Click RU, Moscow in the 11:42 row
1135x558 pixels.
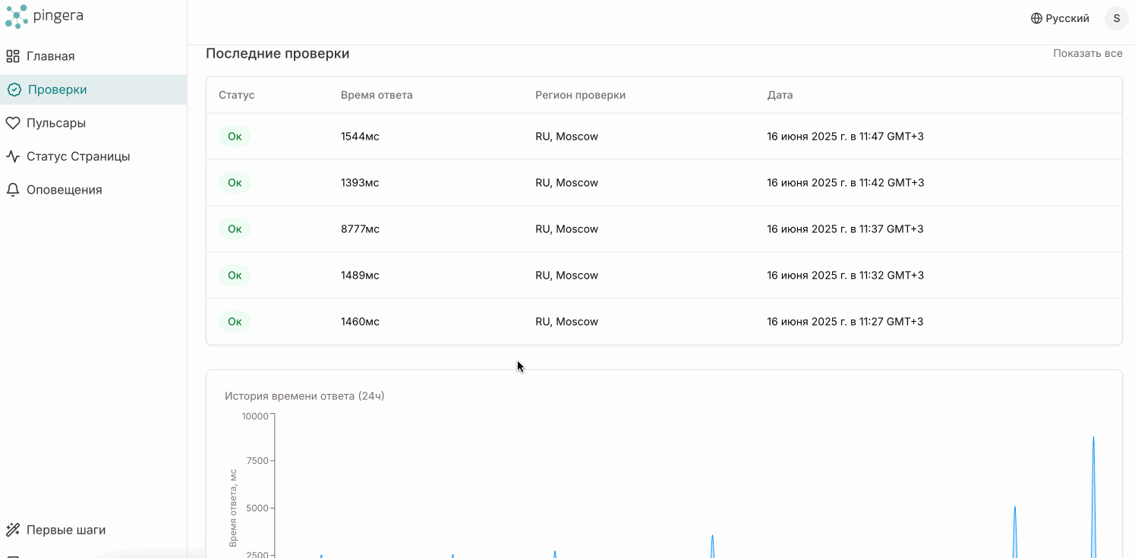click(566, 183)
